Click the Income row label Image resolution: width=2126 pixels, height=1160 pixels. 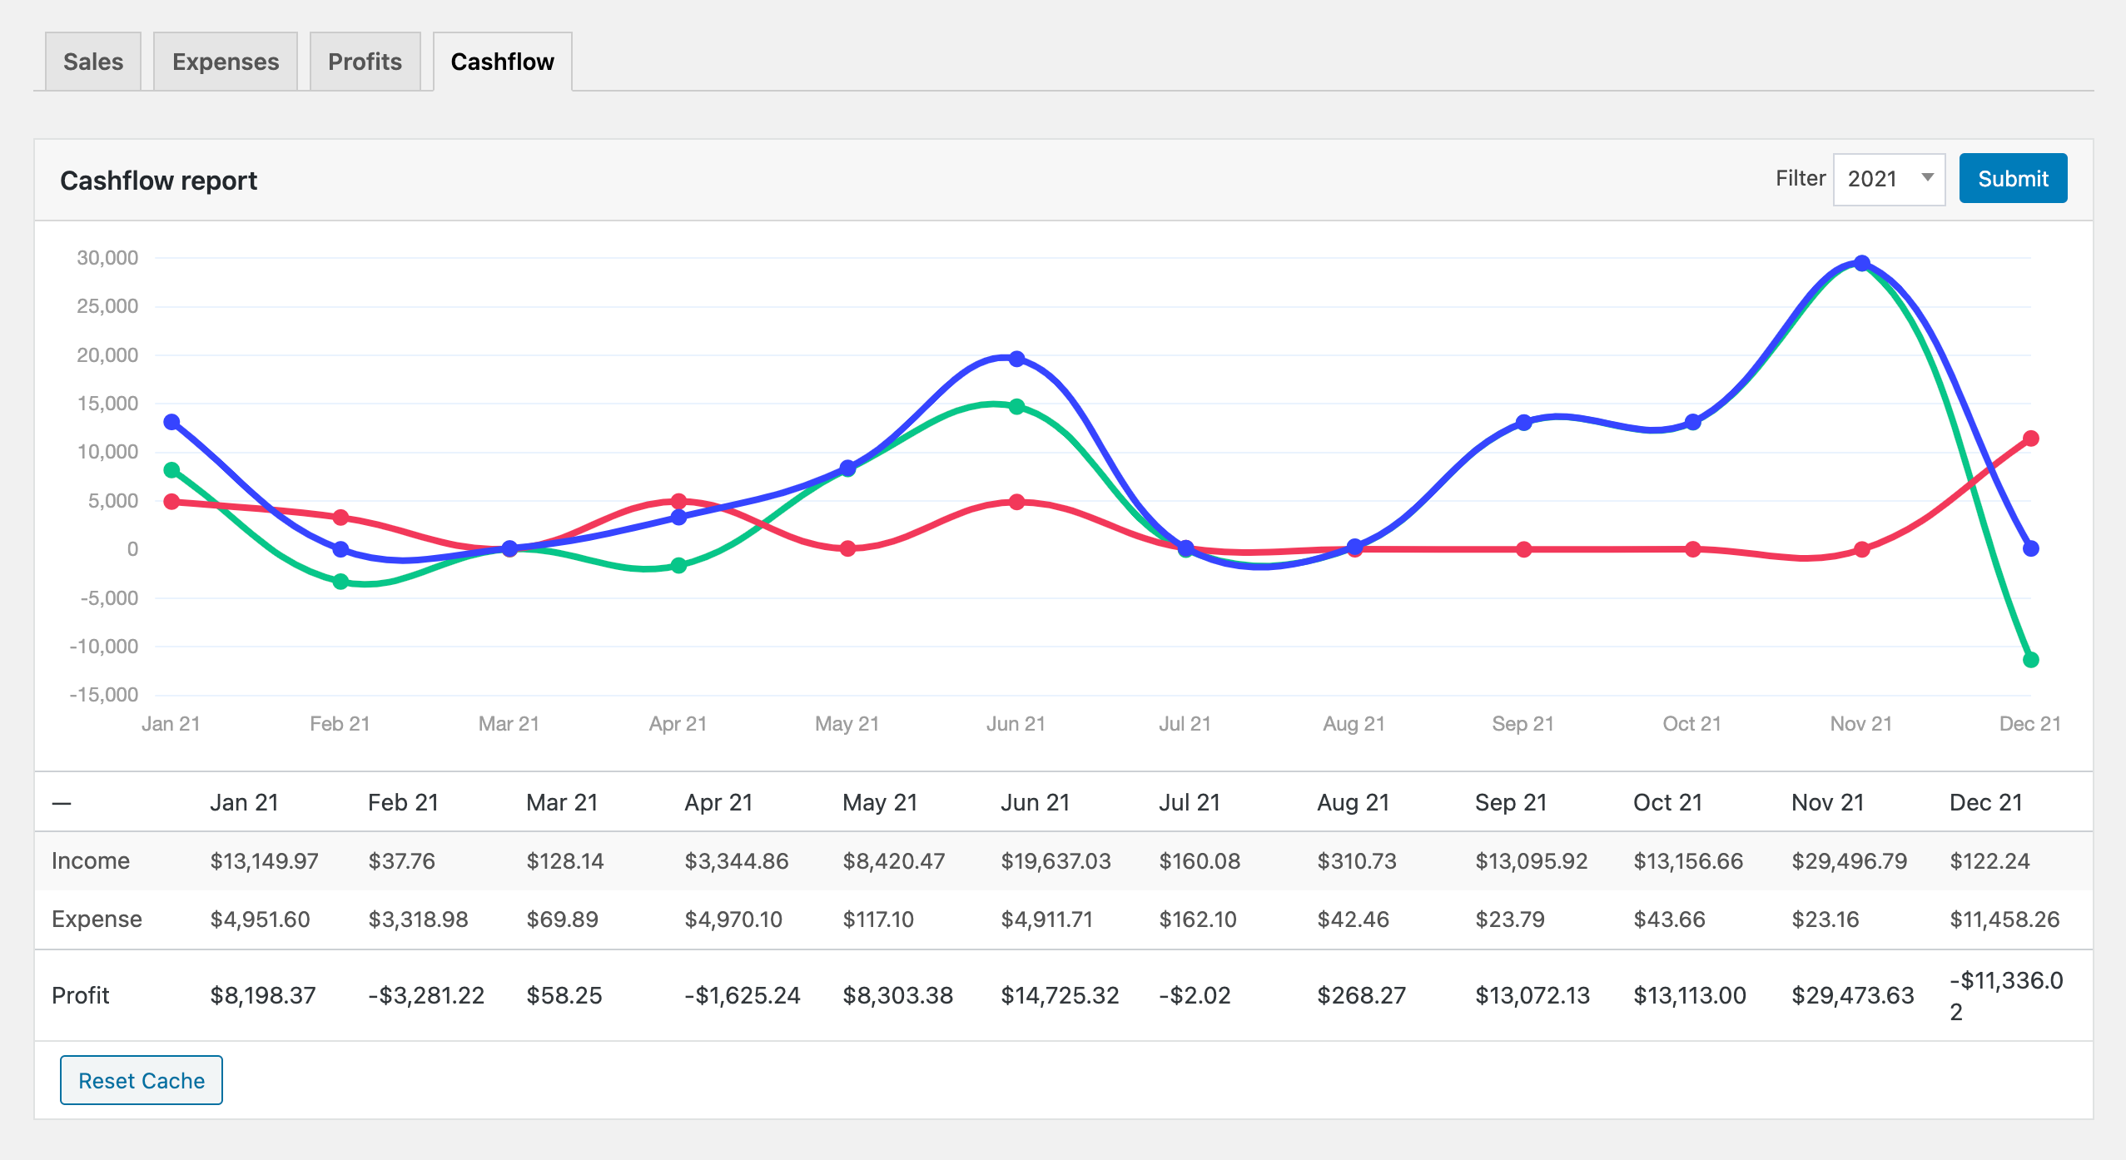pyautogui.click(x=91, y=860)
